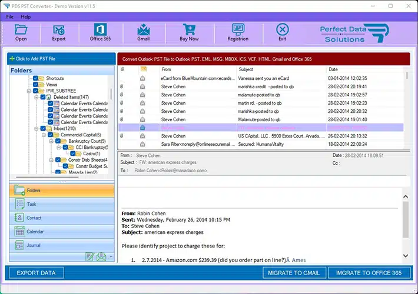418x294 pixels.
Task: Collapse the CCI Bankruptcy node
Action: 59,148
